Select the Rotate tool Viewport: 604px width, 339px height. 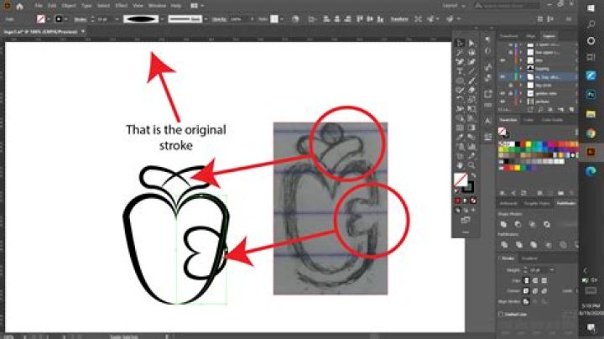pyautogui.click(x=460, y=99)
